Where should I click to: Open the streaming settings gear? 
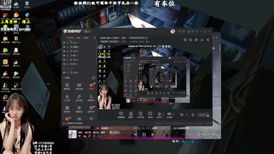pos(193,115)
